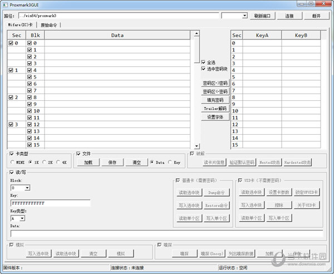Image resolution: width=334 pixels, height=274 pixels.
Task: Select the Data file radio button
Action: point(152,162)
